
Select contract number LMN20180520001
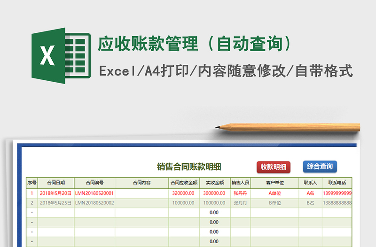point(94,193)
